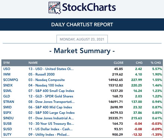This screenshot has width=164, height=139.
Task: Click the StockCharts logo icon
Action: pos(55,8)
